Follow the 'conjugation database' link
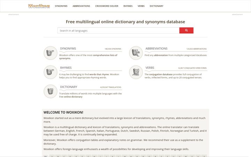The image size is (251, 157). click(161, 75)
